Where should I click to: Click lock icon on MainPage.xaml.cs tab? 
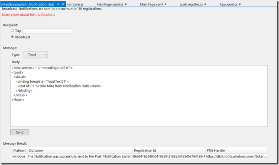[x=126, y=4]
